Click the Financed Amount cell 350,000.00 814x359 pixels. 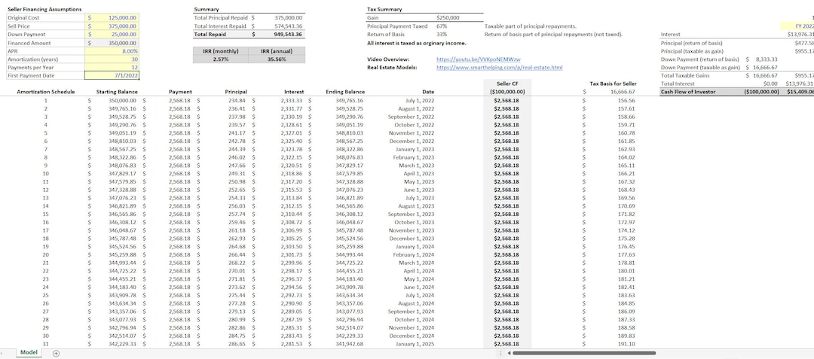coord(112,43)
